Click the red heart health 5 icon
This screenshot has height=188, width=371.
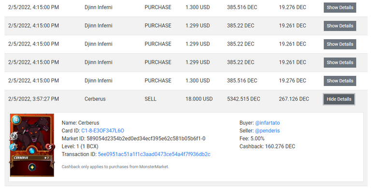coord(50,147)
